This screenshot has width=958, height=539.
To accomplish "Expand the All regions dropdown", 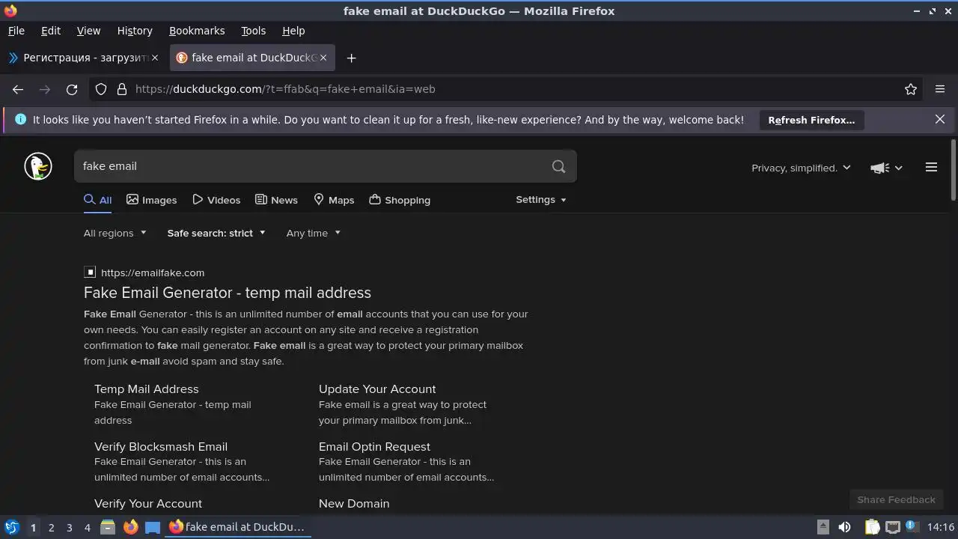I will [x=115, y=233].
